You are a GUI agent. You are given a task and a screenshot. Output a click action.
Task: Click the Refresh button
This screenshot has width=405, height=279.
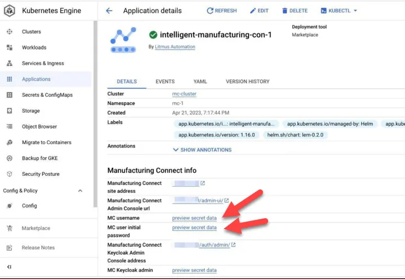[x=221, y=11]
